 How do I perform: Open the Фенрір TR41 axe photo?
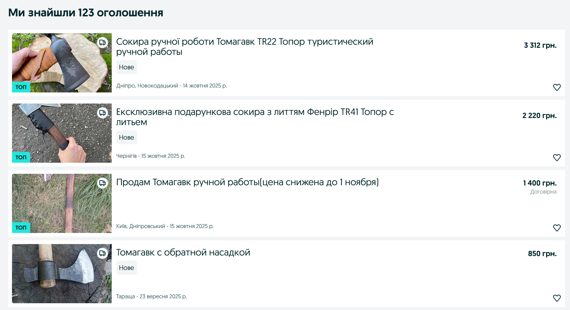[x=62, y=133]
